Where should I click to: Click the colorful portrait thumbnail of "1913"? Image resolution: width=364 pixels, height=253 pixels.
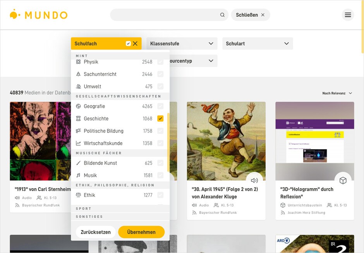[40, 141]
